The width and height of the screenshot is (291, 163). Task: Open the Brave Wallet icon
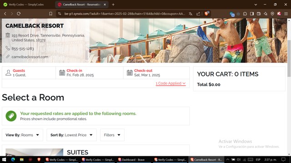pos(259,14)
